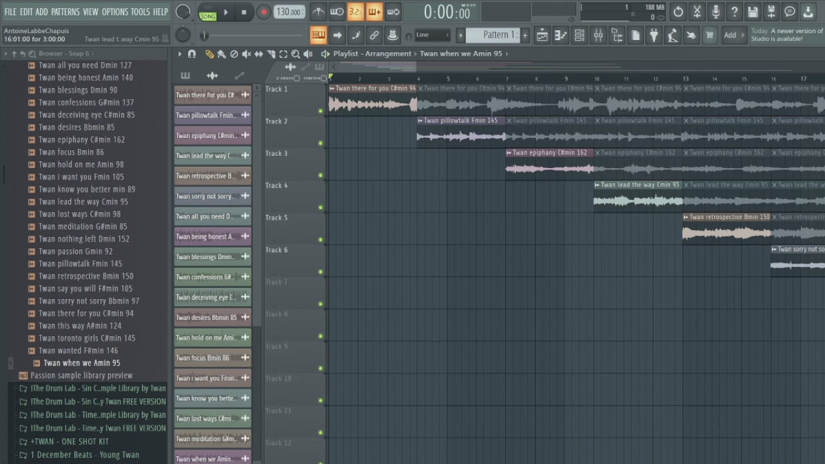Save project with the floppy disk icon
The width and height of the screenshot is (825, 464).
(x=753, y=12)
